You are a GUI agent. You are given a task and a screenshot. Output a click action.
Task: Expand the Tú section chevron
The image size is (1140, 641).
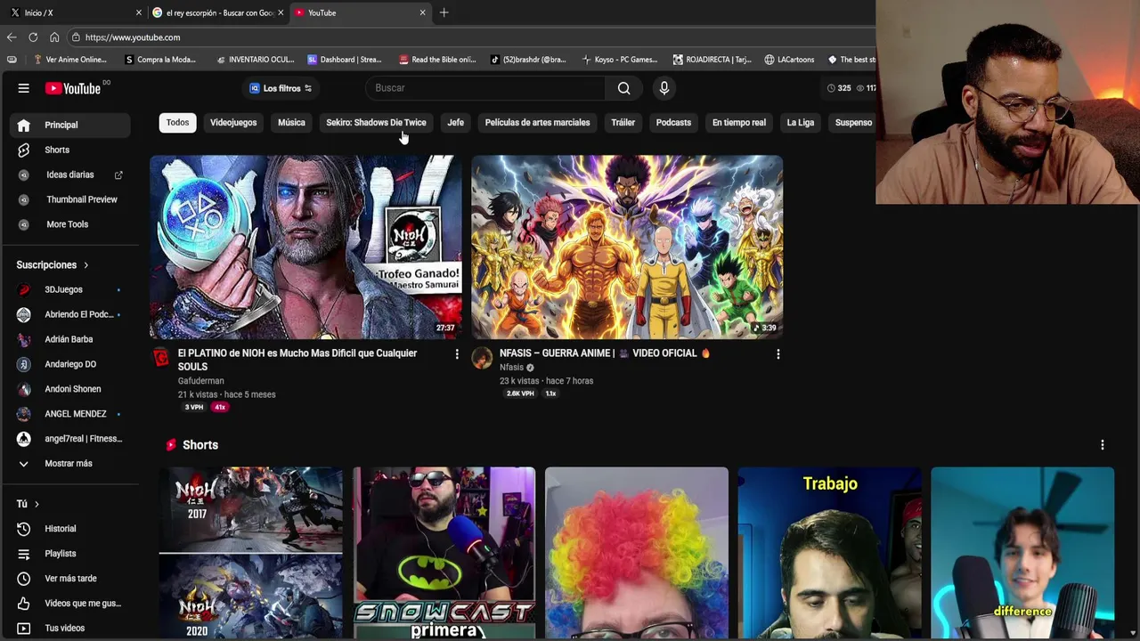tap(37, 504)
